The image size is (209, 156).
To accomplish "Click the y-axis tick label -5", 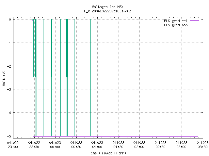I will [x=9, y=136].
